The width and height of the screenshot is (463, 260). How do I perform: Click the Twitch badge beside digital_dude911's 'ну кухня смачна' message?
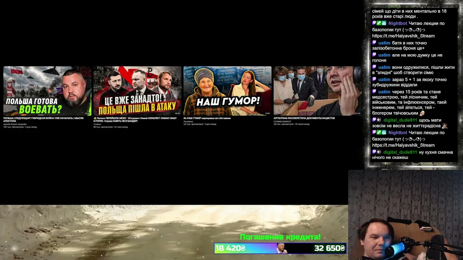tap(374, 152)
